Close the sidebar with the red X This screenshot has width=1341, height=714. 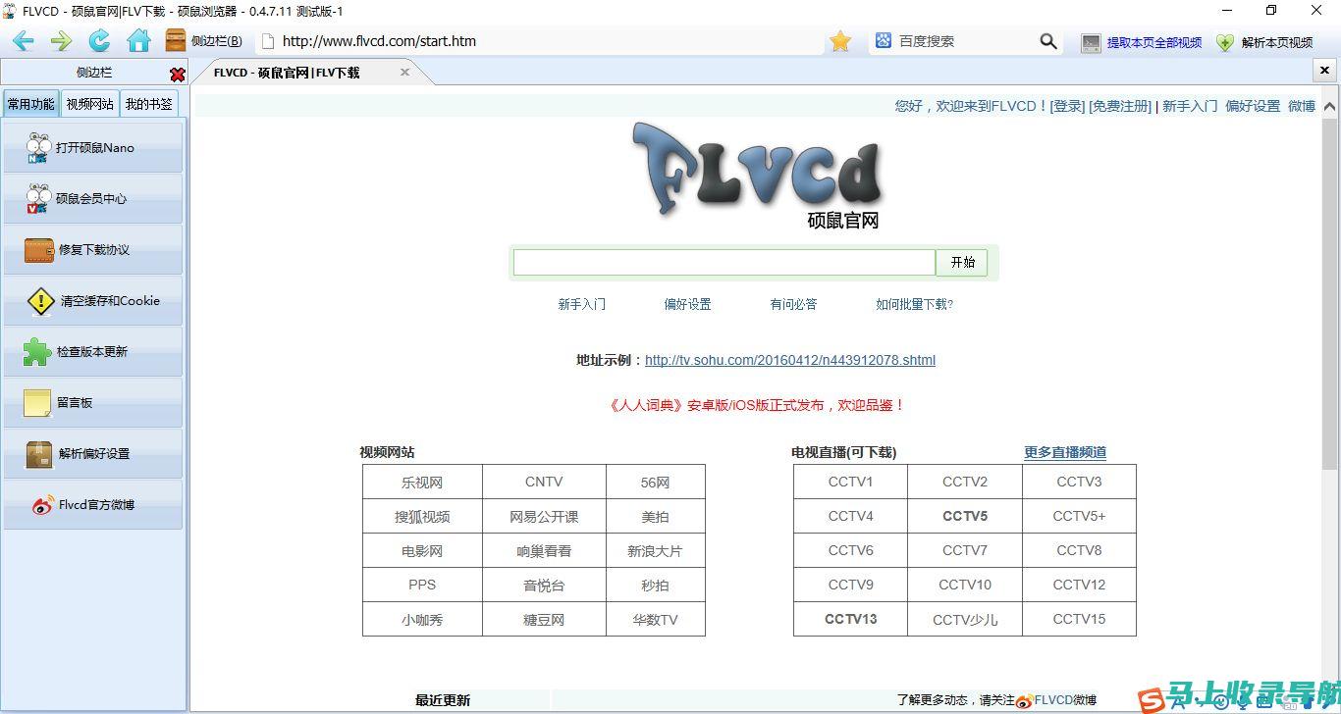(178, 75)
